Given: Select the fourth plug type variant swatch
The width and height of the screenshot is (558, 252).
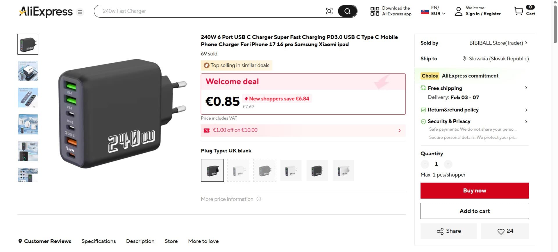Looking at the screenshot, I should tap(291, 170).
